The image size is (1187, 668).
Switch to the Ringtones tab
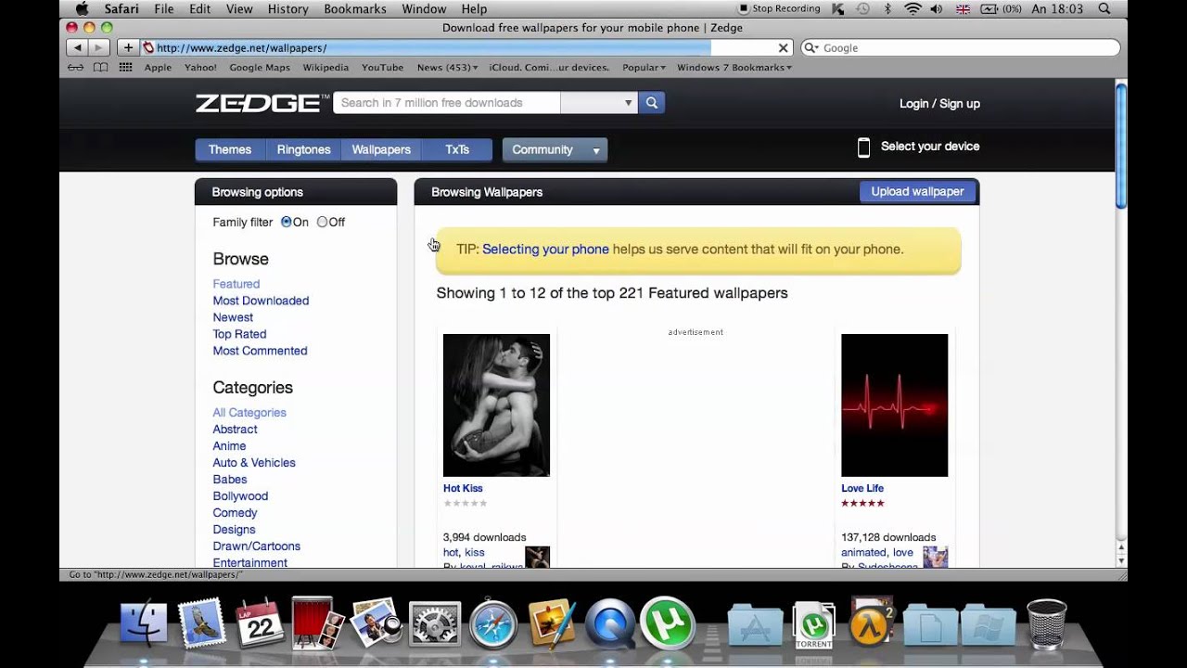pos(303,149)
